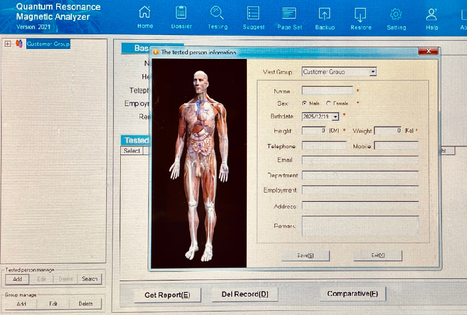The height and width of the screenshot is (315, 467).
Task: Open the Vest Group dropdown
Action: click(372, 72)
